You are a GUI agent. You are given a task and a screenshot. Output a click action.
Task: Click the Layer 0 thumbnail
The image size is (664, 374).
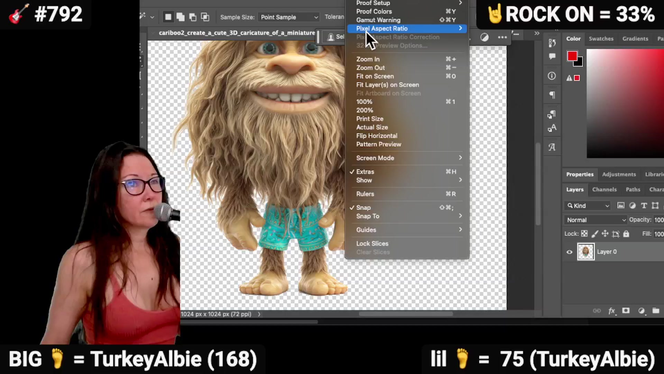(585, 252)
